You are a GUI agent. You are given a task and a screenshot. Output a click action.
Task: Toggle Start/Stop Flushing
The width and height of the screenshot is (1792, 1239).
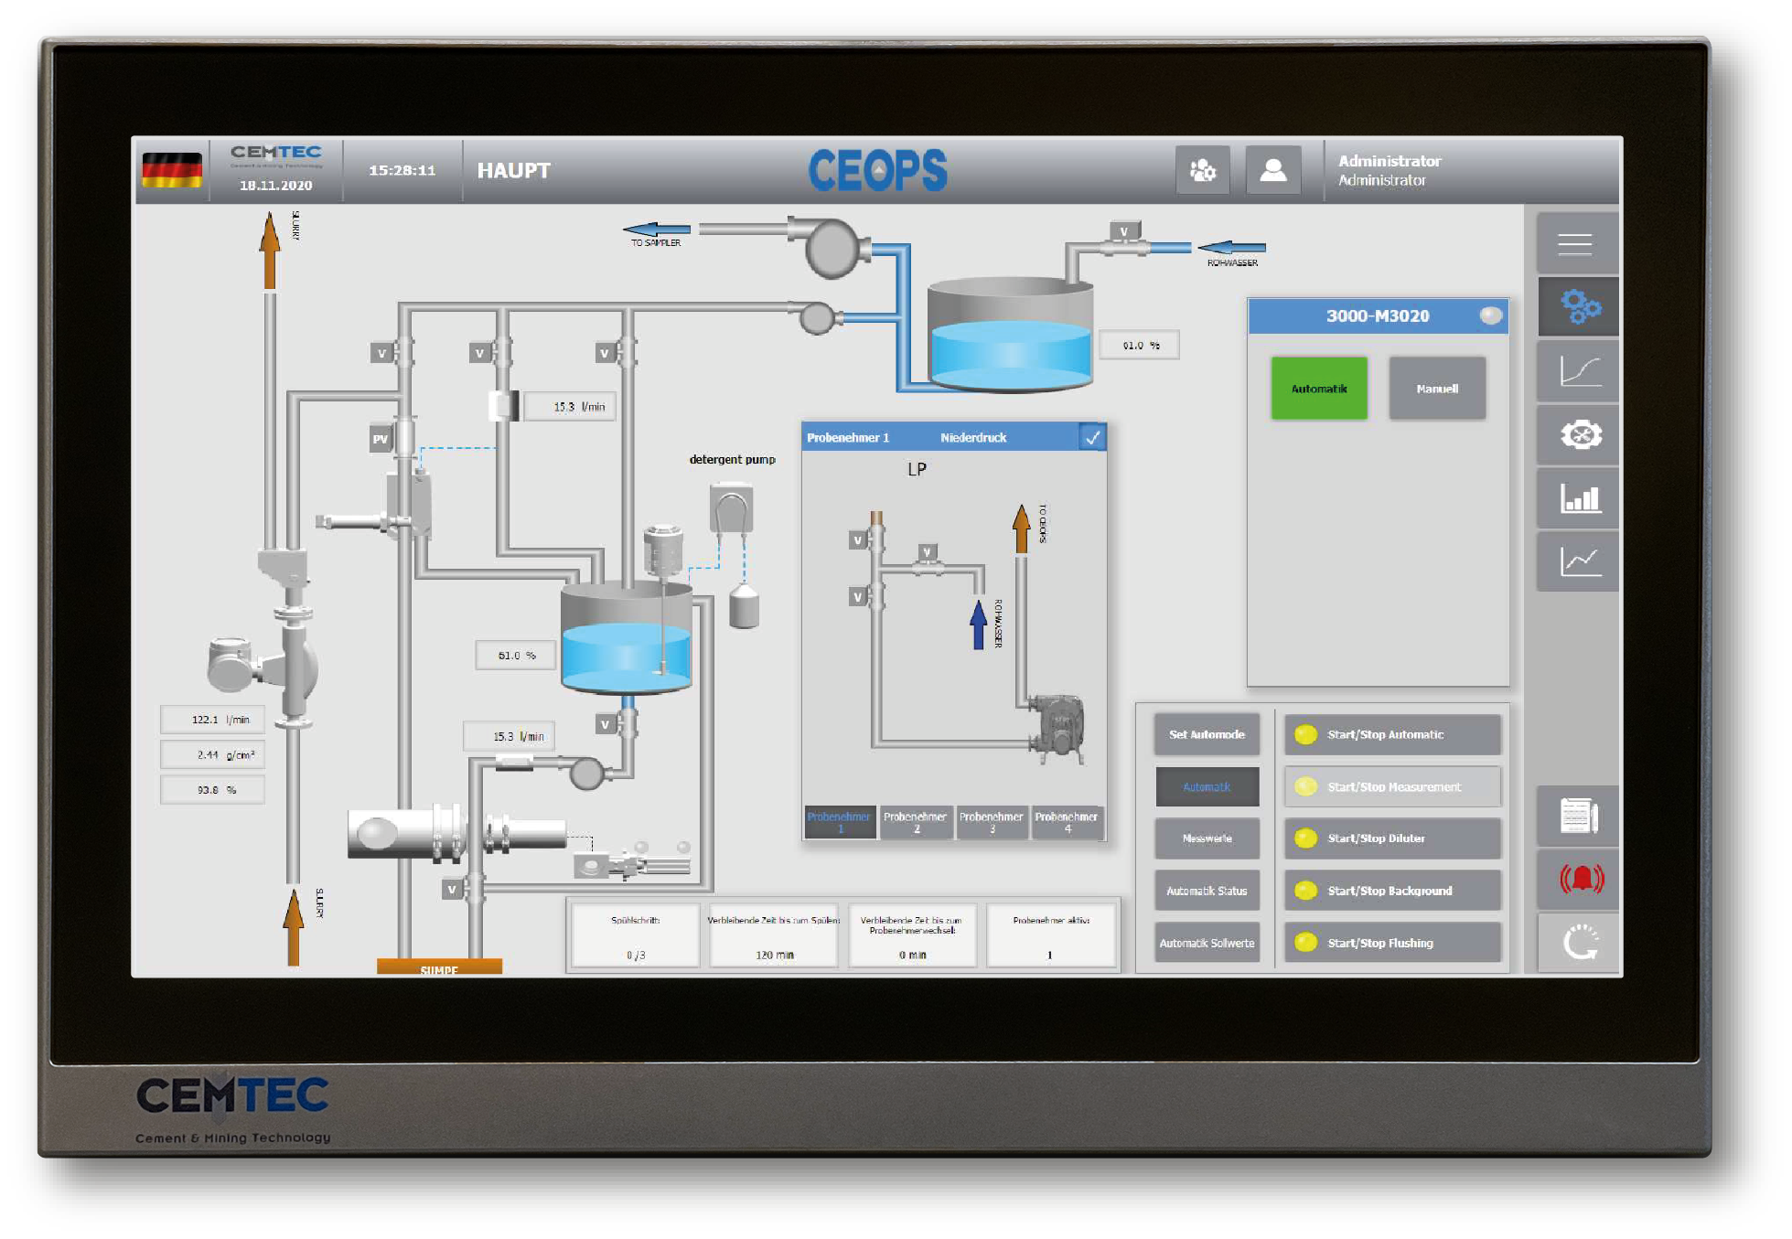click(x=1392, y=943)
